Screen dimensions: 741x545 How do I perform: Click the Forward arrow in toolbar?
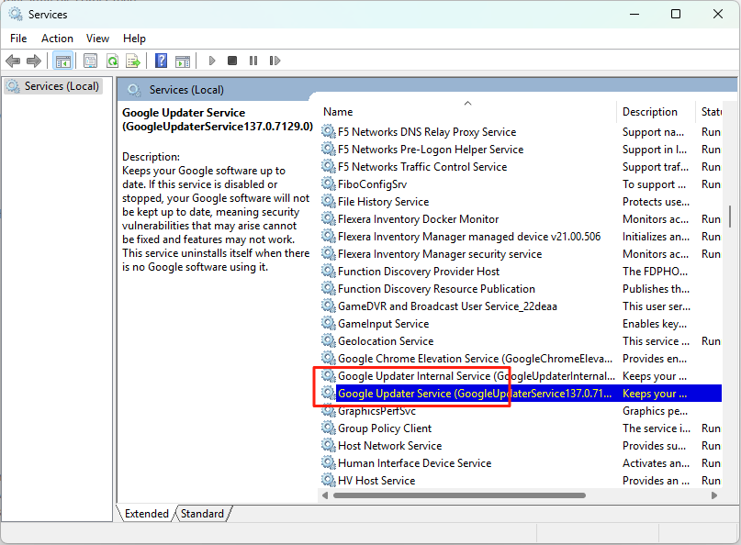point(34,61)
